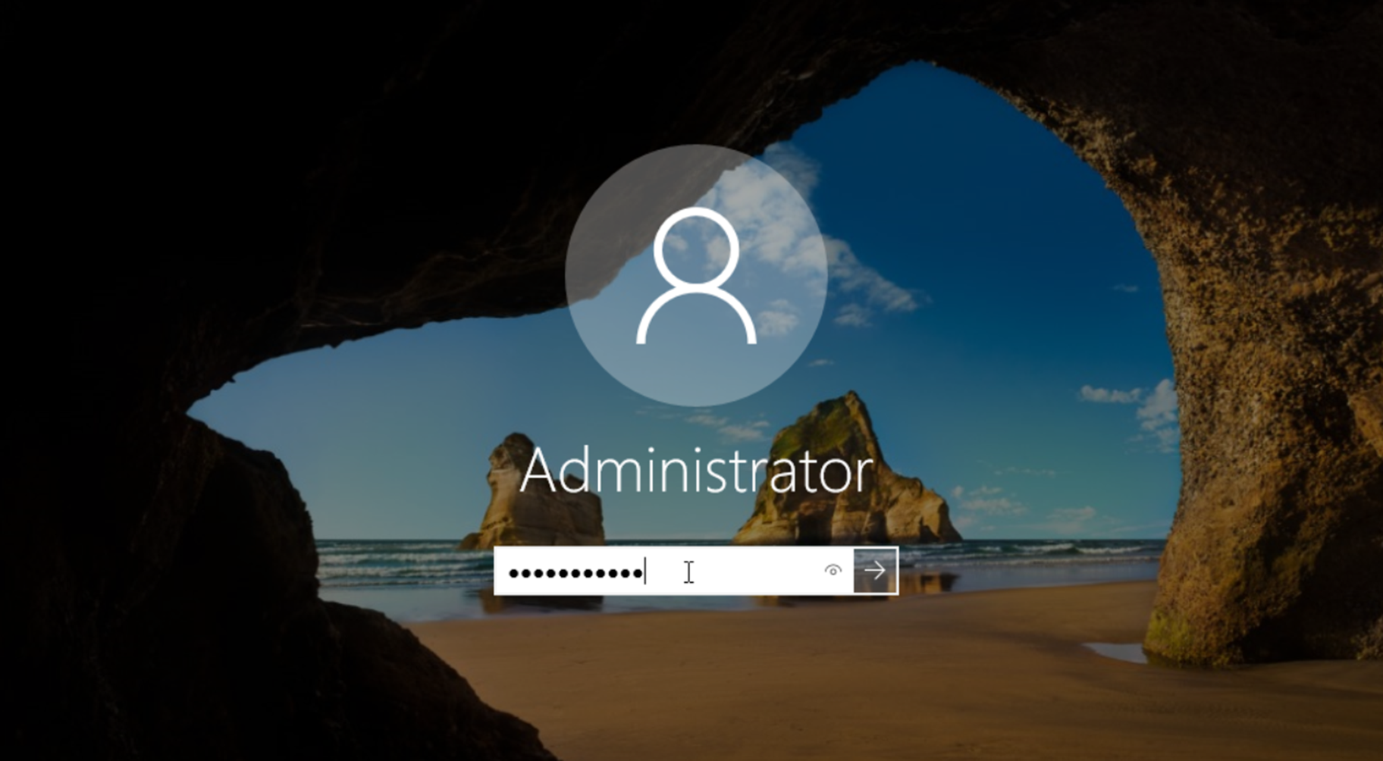The height and width of the screenshot is (761, 1383).
Task: Click the mossy green patch at the base of the cave wall
Action: 1171,629
